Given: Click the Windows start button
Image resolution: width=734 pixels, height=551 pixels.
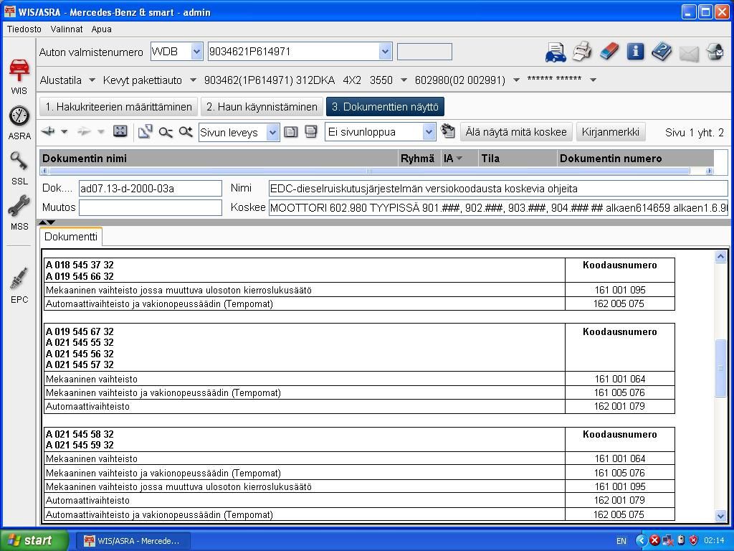Looking at the screenshot, I should pyautogui.click(x=34, y=540).
